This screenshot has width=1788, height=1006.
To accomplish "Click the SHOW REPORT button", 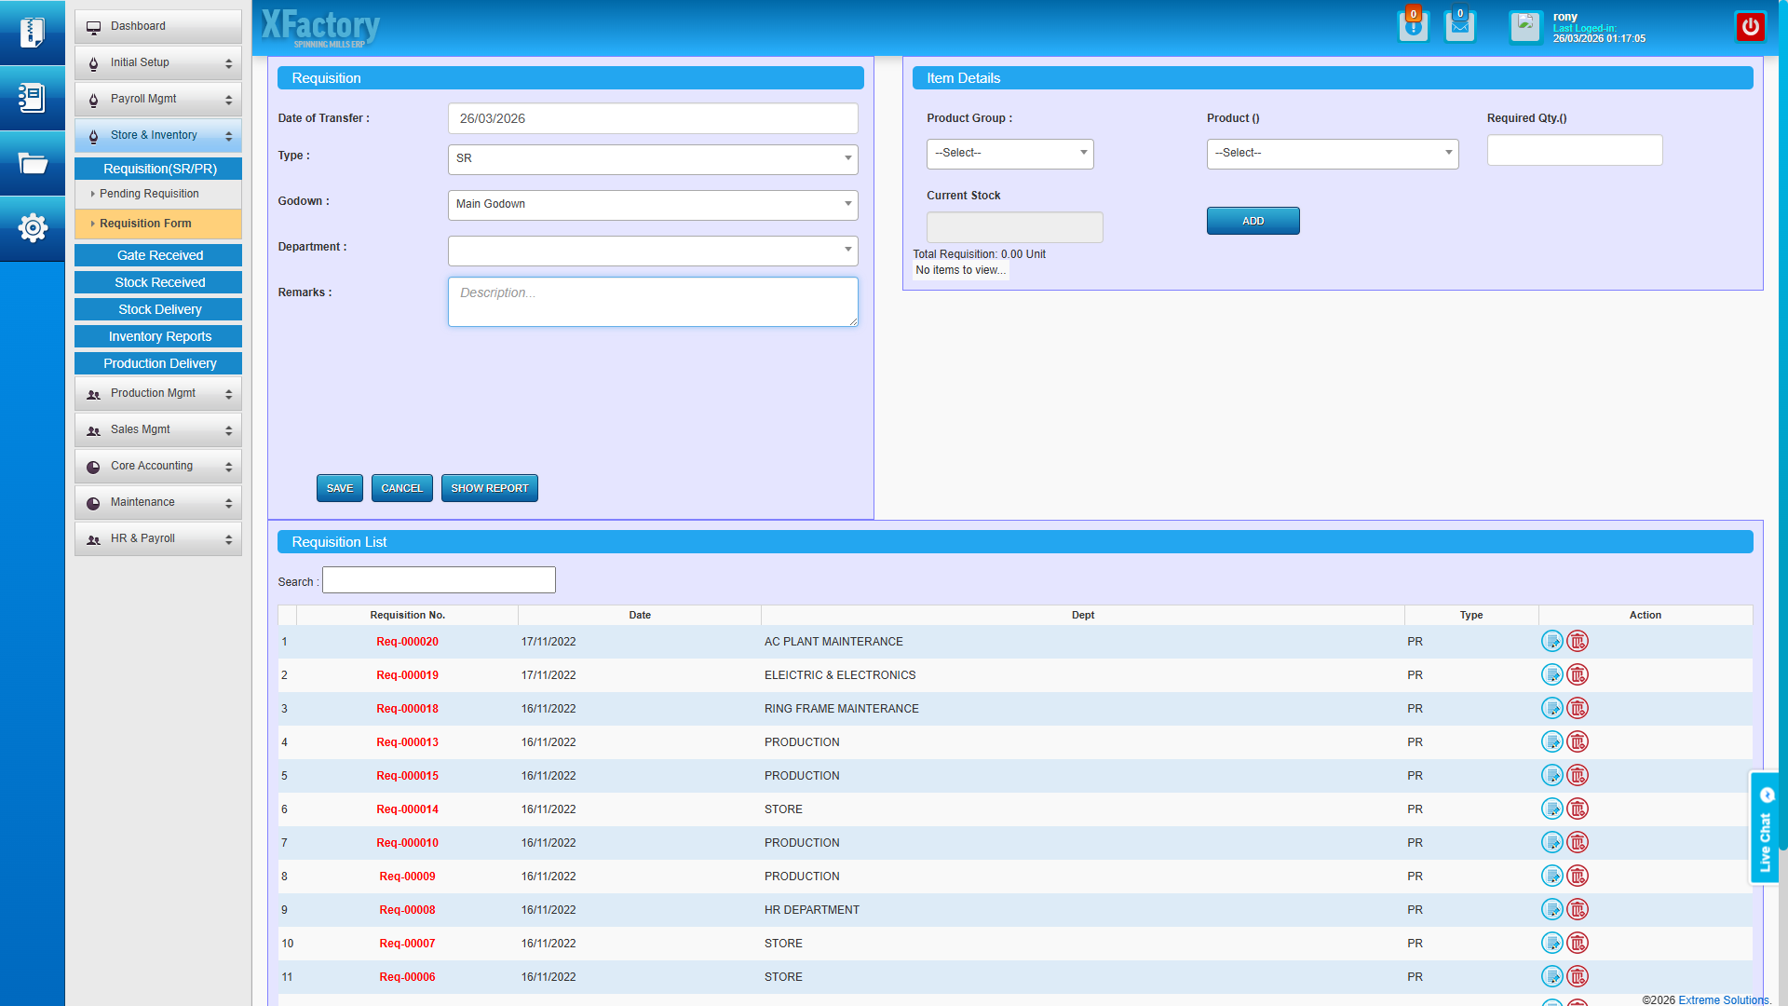I will coord(489,488).
